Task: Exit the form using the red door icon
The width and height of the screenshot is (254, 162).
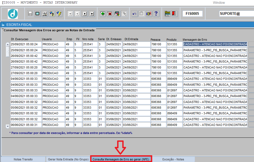Action: pyautogui.click(x=174, y=14)
